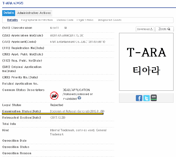Share on Twitter icon

click(146, 98)
